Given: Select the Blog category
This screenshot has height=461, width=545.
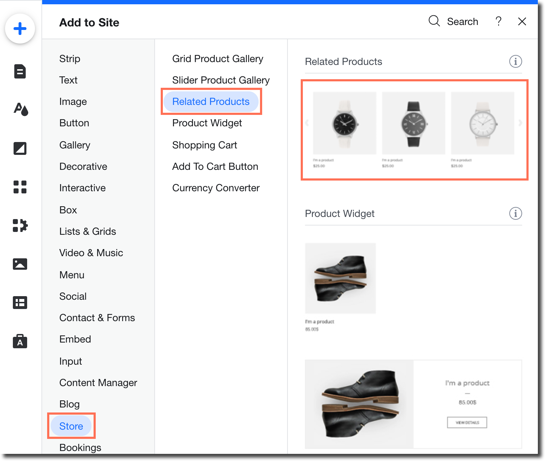Looking at the screenshot, I should [x=69, y=404].
